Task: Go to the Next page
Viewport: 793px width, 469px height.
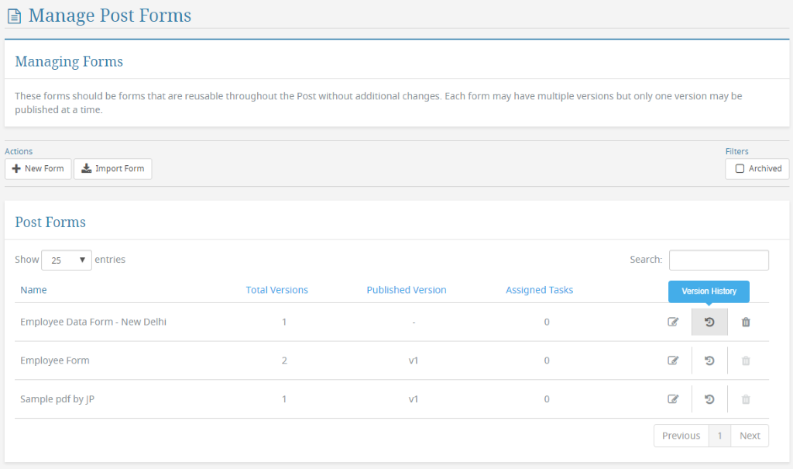Action: pyautogui.click(x=750, y=436)
